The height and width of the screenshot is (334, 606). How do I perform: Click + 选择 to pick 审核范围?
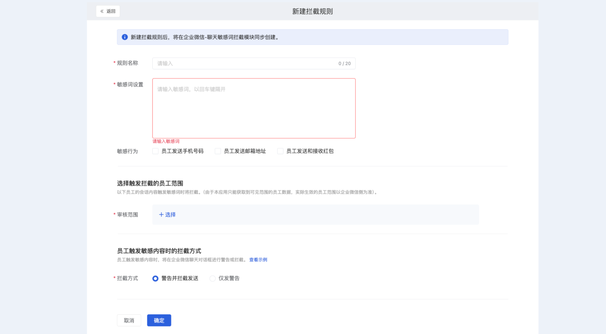point(167,214)
